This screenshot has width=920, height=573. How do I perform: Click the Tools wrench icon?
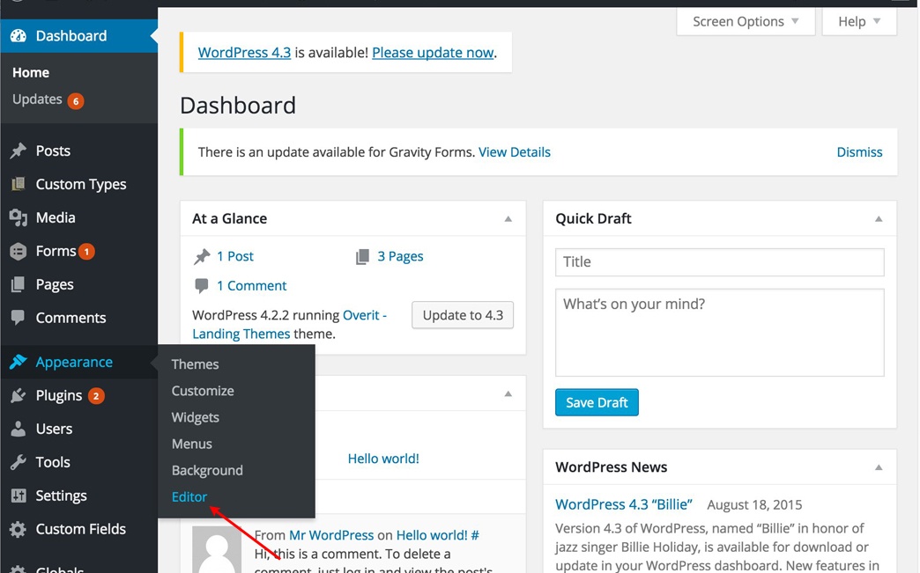point(18,463)
